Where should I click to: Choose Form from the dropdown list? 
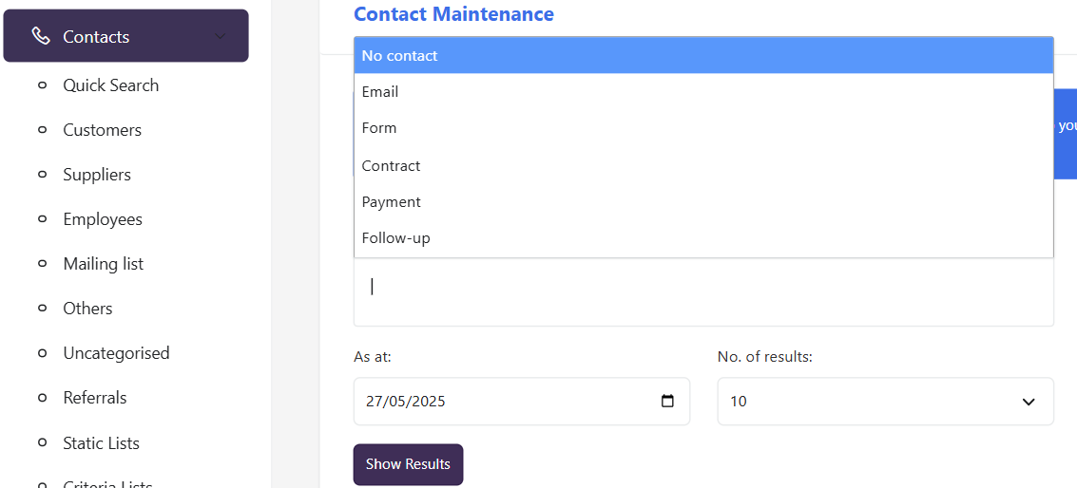(x=703, y=128)
